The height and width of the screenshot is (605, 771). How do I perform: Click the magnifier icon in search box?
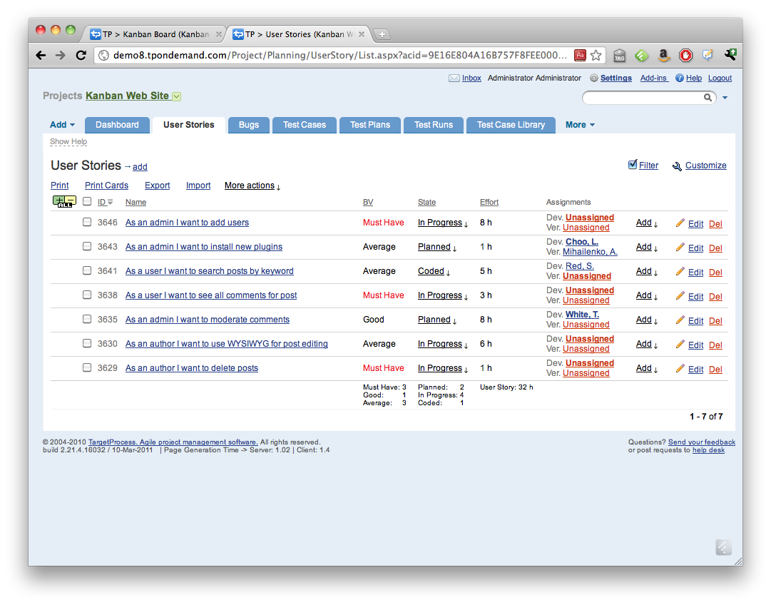click(x=708, y=98)
